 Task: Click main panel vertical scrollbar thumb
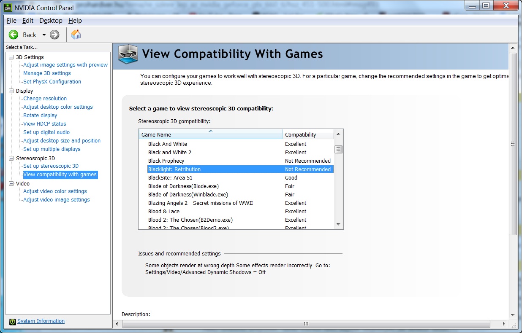click(x=513, y=144)
